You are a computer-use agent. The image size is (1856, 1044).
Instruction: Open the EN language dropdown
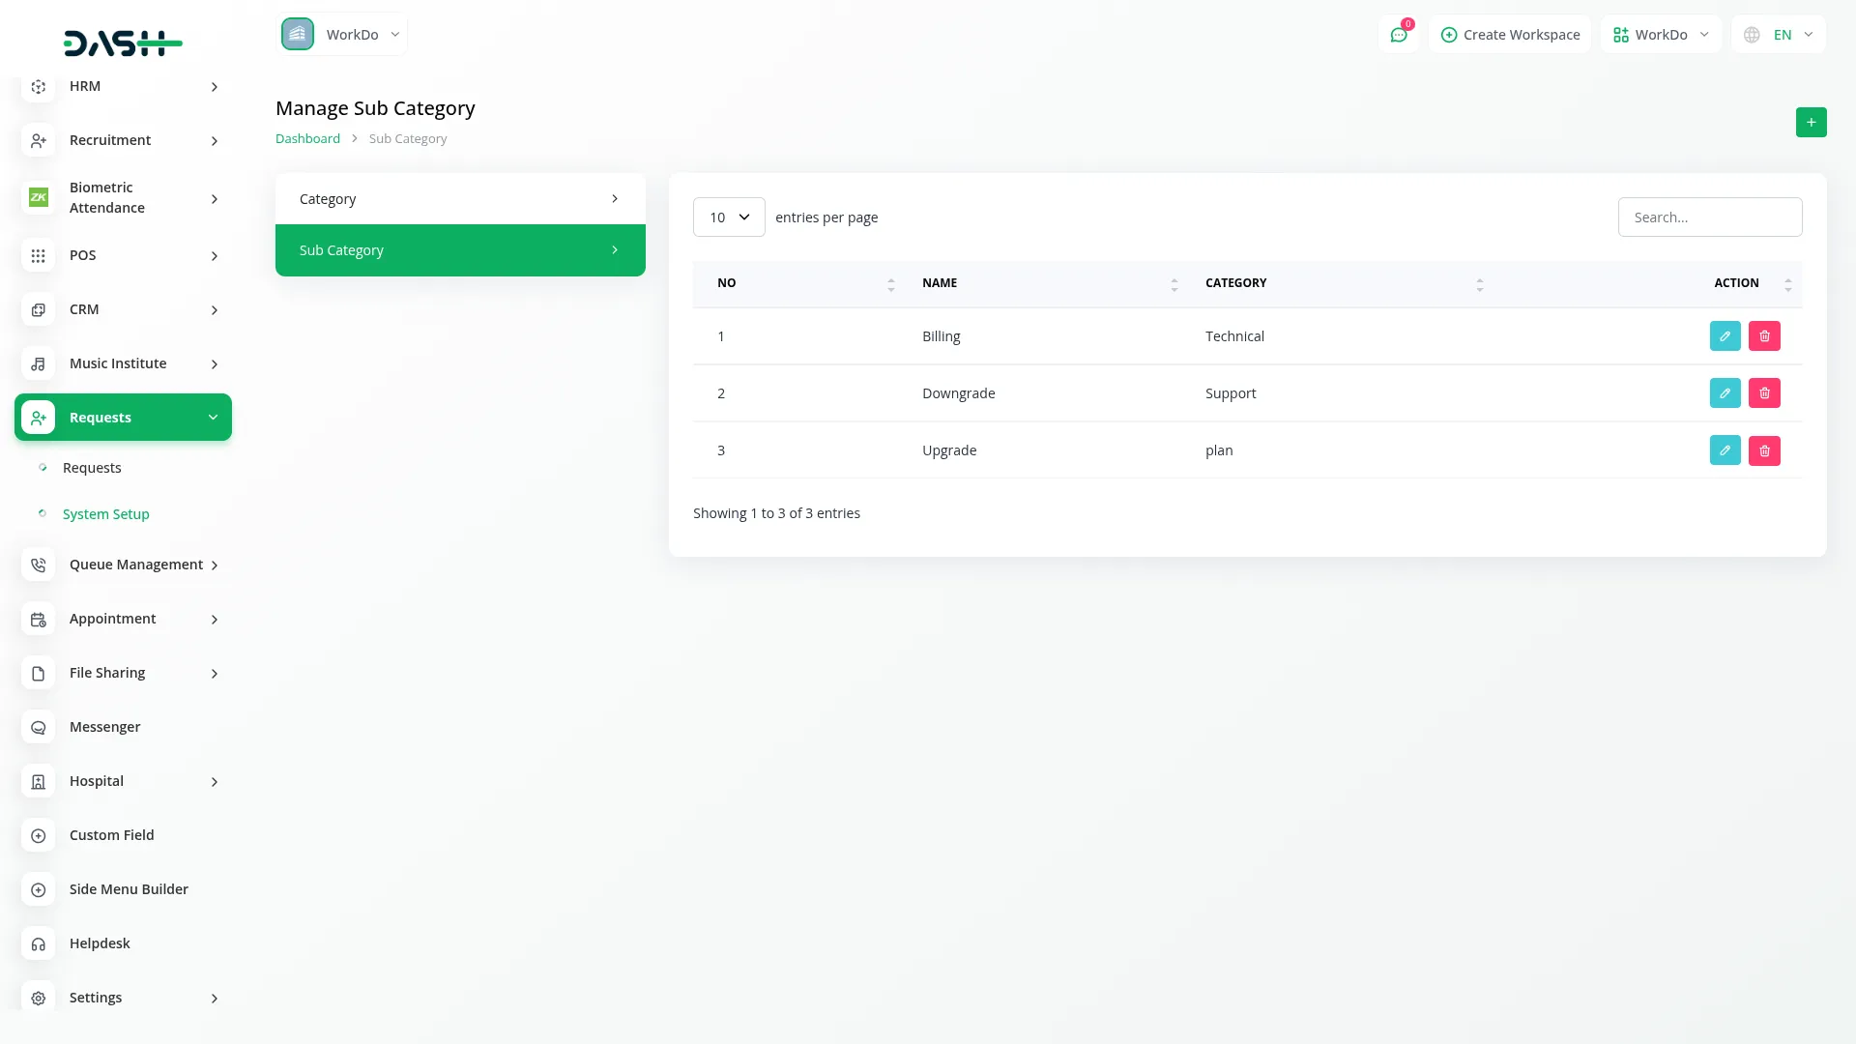coord(1779,35)
